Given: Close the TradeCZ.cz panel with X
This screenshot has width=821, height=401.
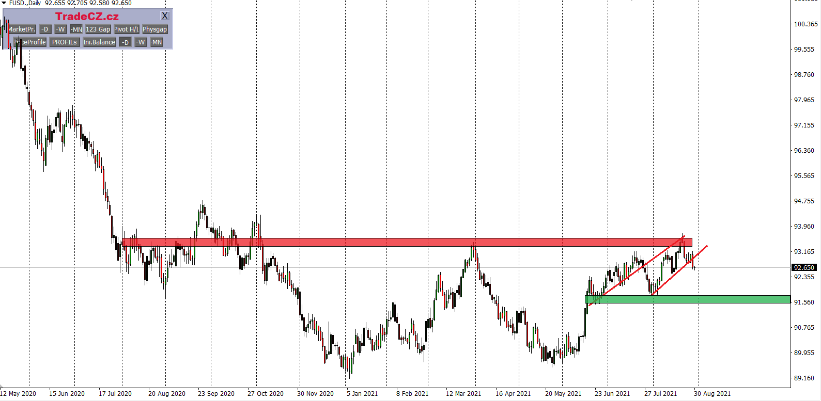Looking at the screenshot, I should click(165, 16).
